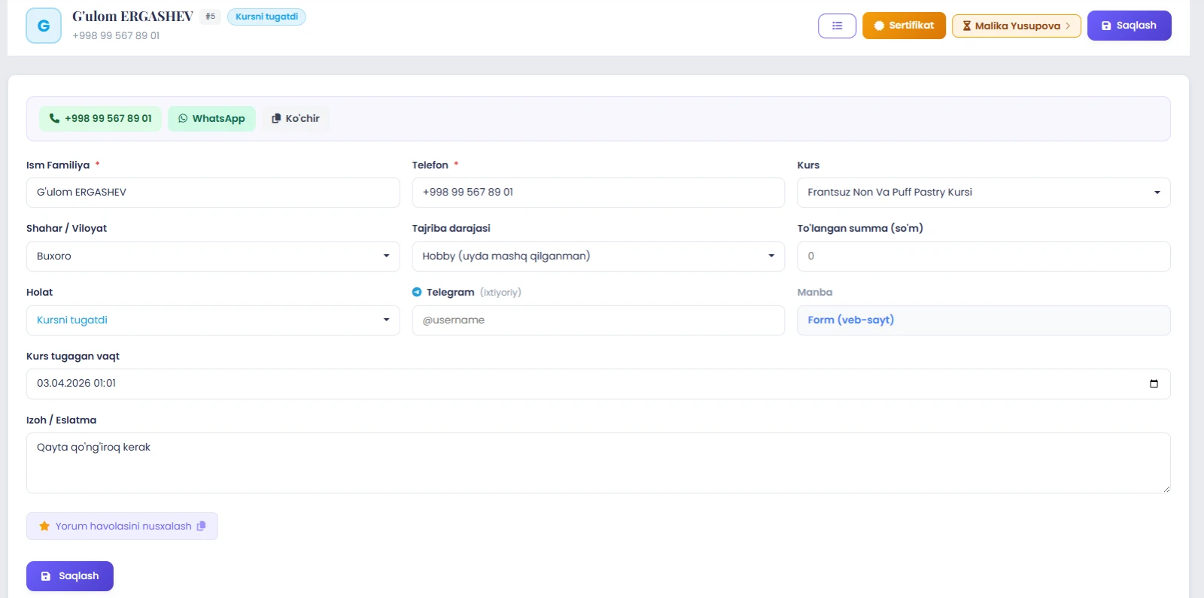Viewport: 1204px width, 598px height.
Task: Open the Holat status dropdown
Action: coord(212,320)
